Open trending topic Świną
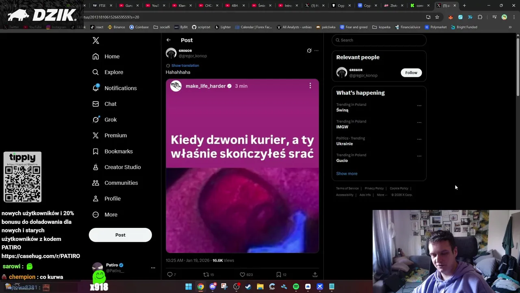 [x=342, y=110]
